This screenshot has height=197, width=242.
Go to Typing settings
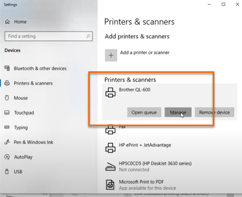[21, 128]
